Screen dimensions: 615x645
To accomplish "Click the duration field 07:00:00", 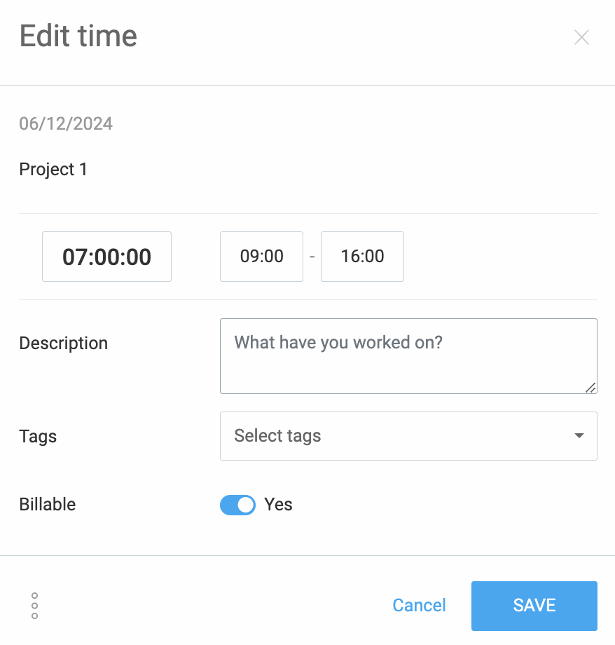I will 106,257.
